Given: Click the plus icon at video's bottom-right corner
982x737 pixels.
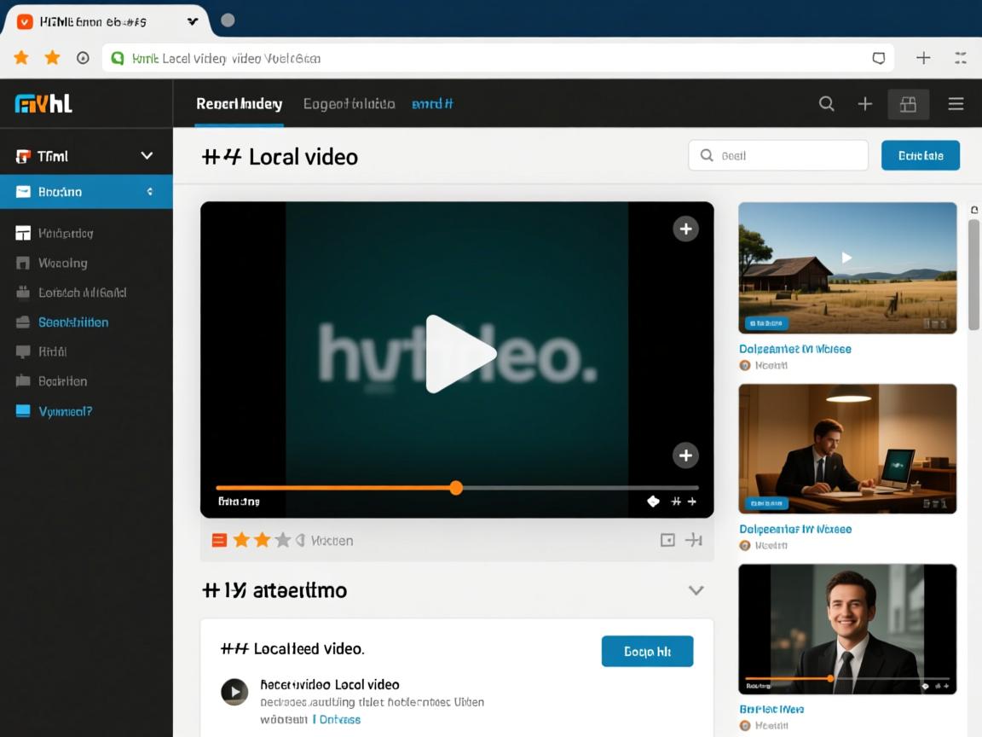Looking at the screenshot, I should click(x=685, y=456).
